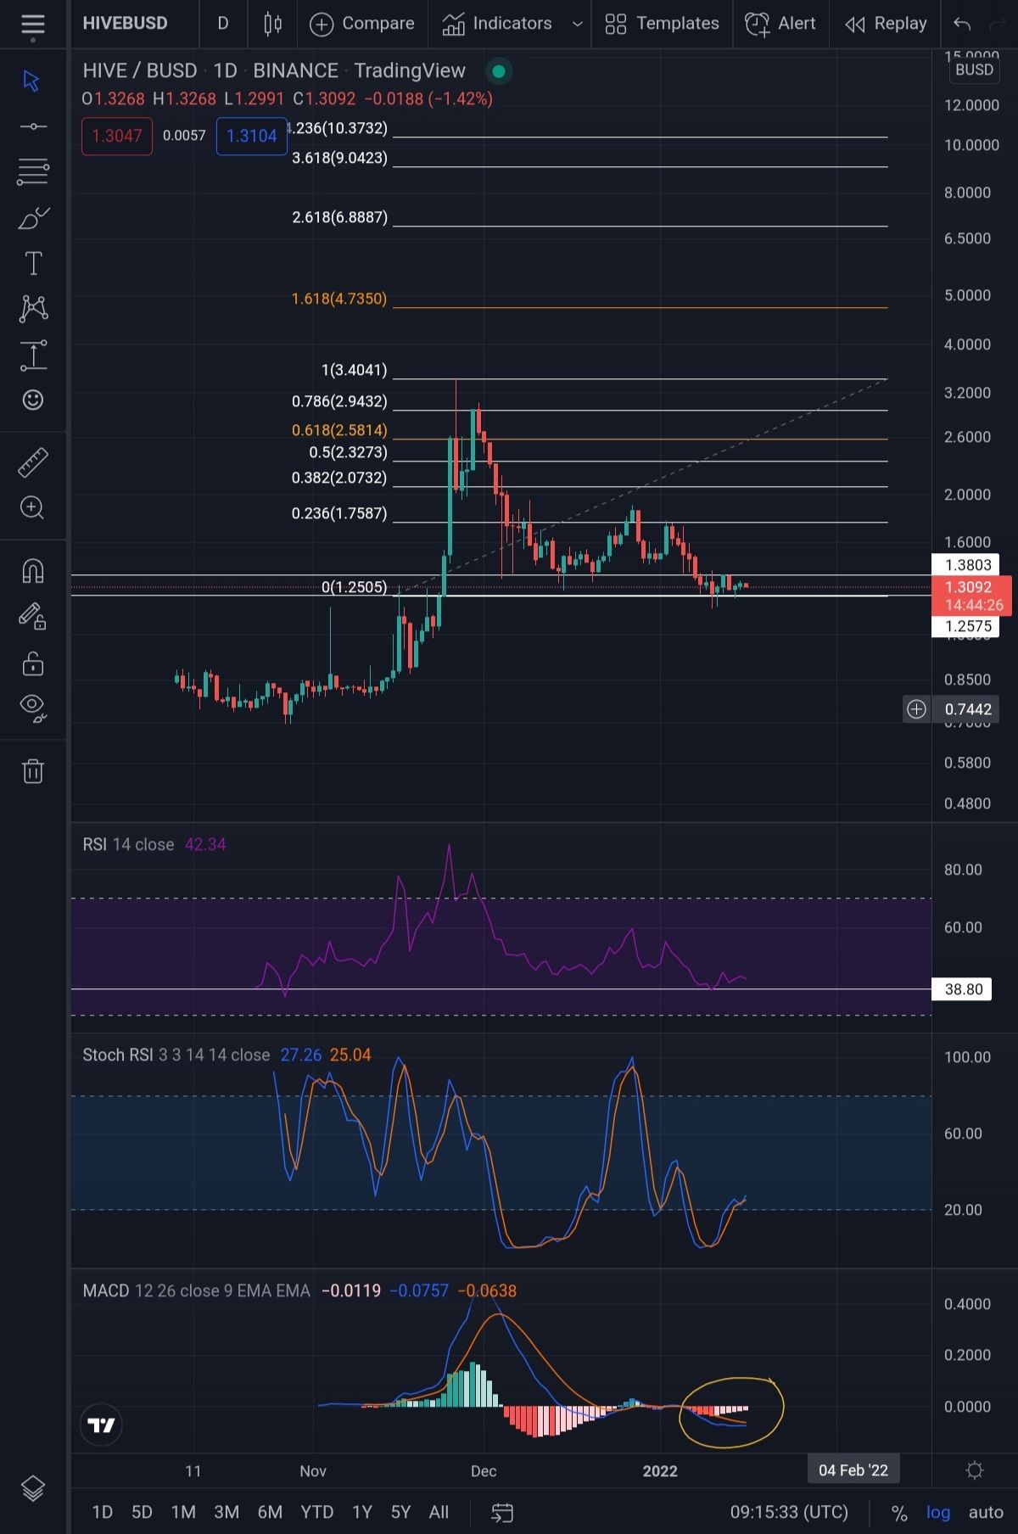The width and height of the screenshot is (1018, 1534).
Task: Open chart settings gear icon
Action: 975,1470
